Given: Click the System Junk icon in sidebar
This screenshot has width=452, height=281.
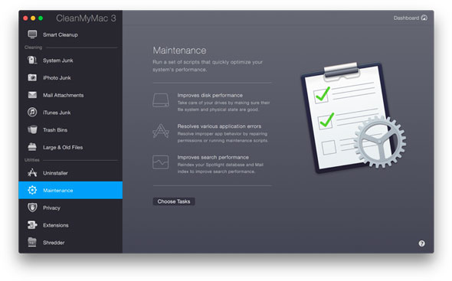Looking at the screenshot, I should 32,60.
